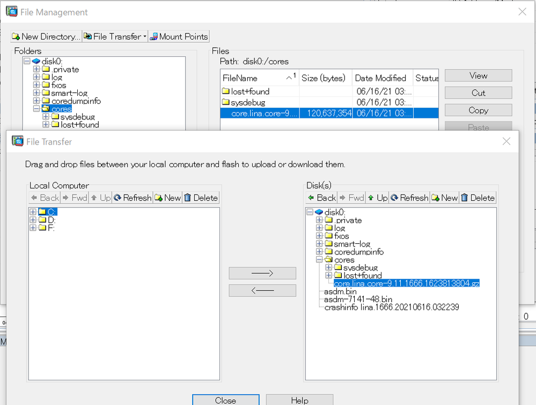Select asdm-7141-48.bin in the Disk(s) tree
Screen dimensions: 536x405
358,299
